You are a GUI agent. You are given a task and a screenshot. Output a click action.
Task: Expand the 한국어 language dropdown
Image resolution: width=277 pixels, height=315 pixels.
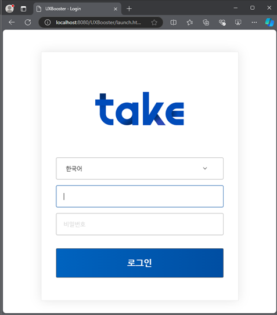pyautogui.click(x=139, y=168)
